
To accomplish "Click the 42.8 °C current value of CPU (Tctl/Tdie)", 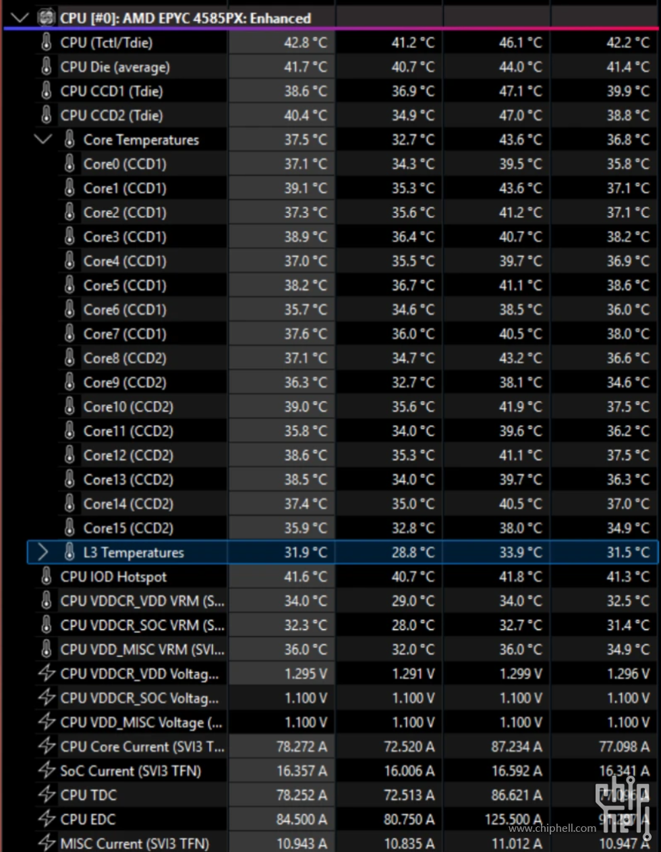I will [305, 43].
